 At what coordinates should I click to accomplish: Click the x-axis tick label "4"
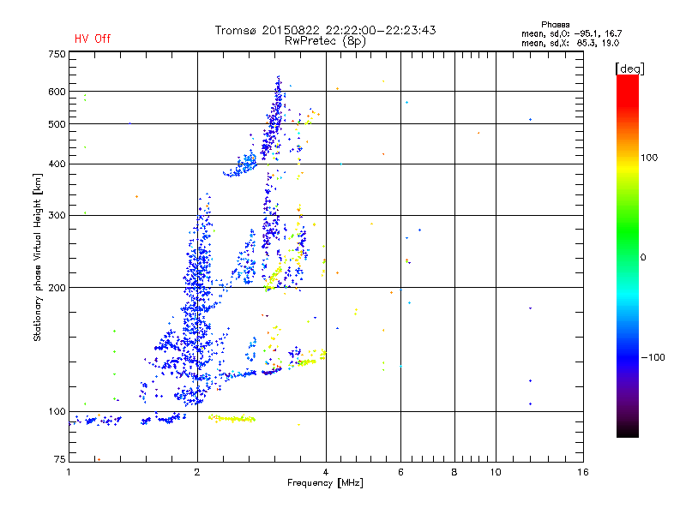coord(326,472)
